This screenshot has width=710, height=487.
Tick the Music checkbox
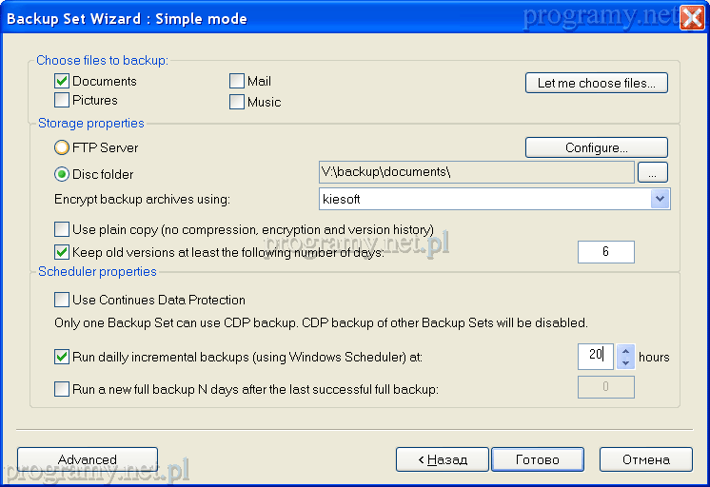click(238, 102)
